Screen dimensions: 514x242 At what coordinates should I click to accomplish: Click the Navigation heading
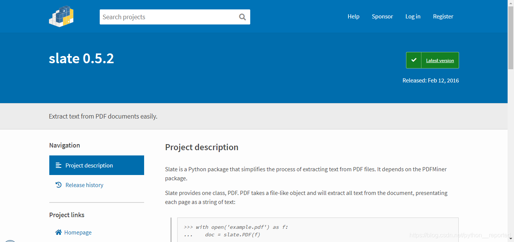pos(64,145)
